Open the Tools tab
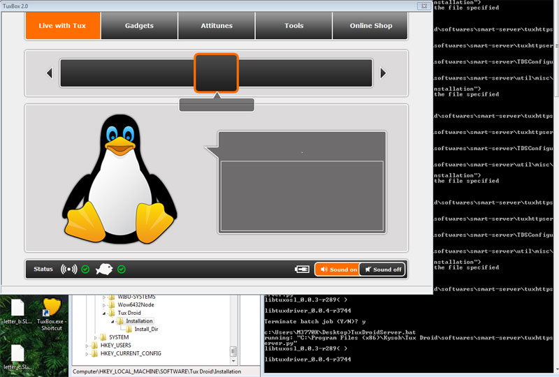The image size is (559, 377). tap(294, 26)
